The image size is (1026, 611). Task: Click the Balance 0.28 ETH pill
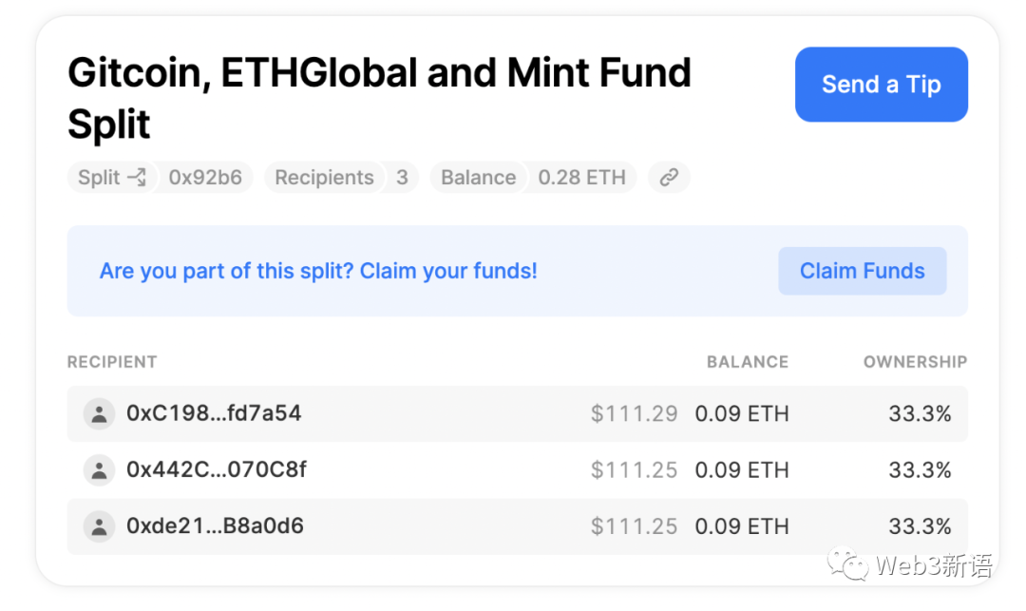[533, 178]
